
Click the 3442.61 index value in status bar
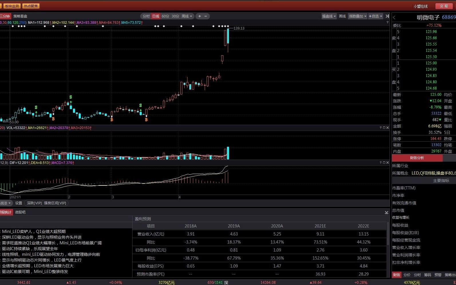tap(24, 282)
